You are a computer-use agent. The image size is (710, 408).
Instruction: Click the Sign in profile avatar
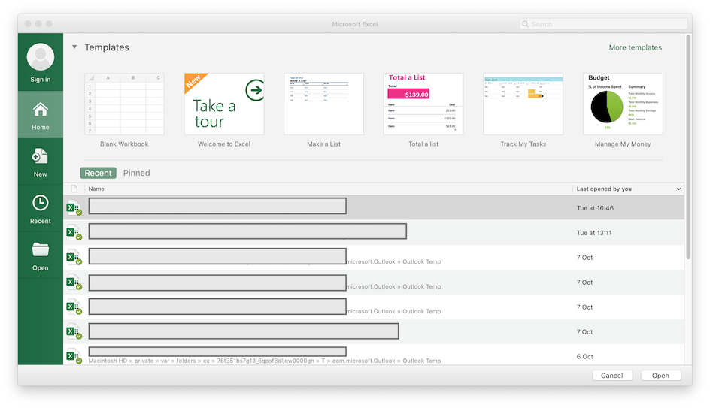(x=41, y=57)
